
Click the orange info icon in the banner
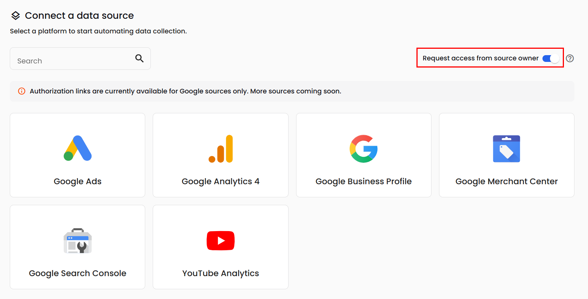pos(22,91)
